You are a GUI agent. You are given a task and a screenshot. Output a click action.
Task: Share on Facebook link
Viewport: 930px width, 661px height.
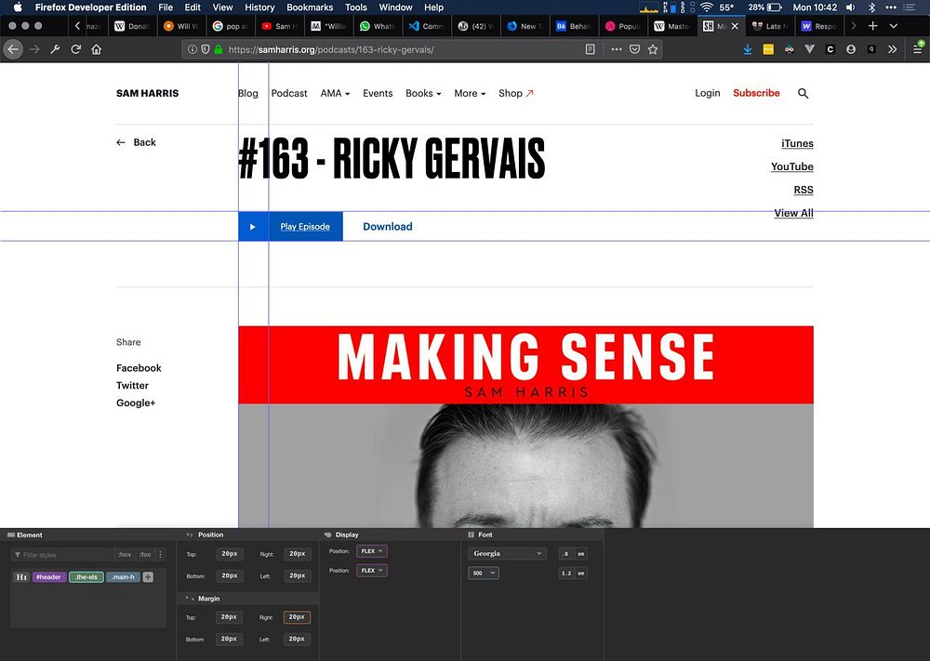[139, 368]
